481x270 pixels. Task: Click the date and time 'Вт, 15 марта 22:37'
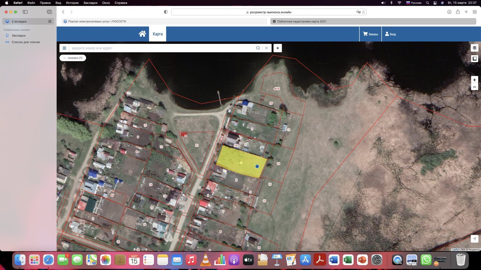coord(462,3)
